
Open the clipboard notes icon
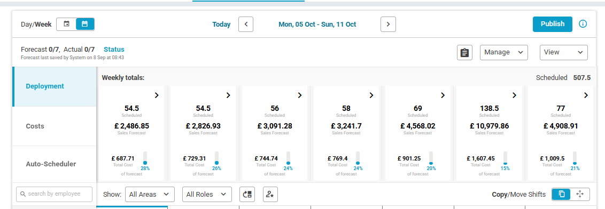pyautogui.click(x=464, y=52)
